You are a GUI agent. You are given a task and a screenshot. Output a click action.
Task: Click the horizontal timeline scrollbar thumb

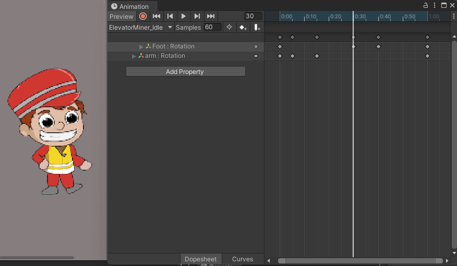(x=360, y=261)
